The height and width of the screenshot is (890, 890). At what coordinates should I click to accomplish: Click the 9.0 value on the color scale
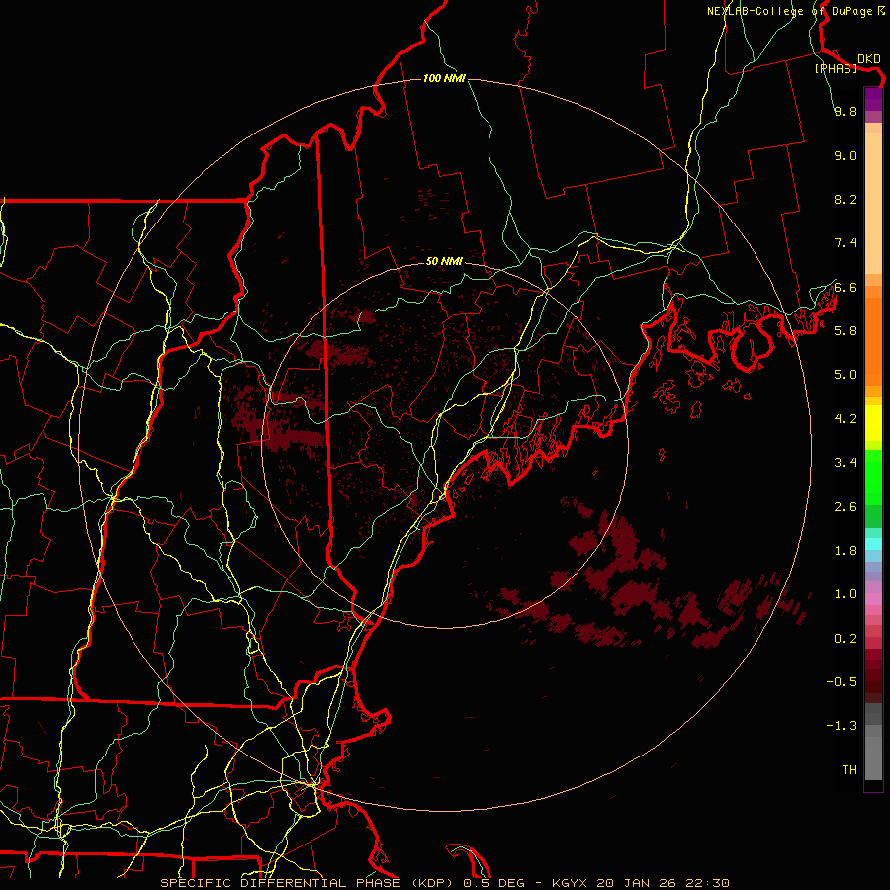coord(845,155)
